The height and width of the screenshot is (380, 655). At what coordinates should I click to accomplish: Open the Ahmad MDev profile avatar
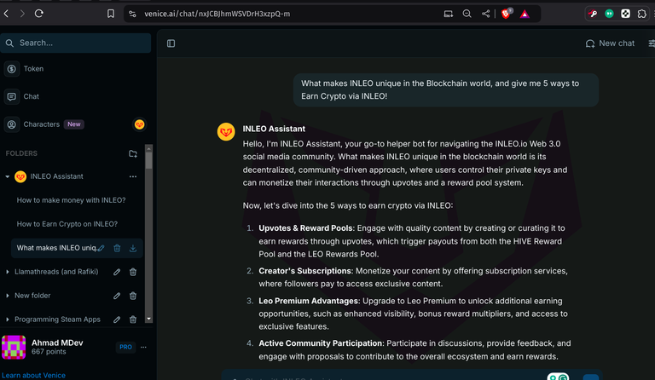[x=14, y=347]
